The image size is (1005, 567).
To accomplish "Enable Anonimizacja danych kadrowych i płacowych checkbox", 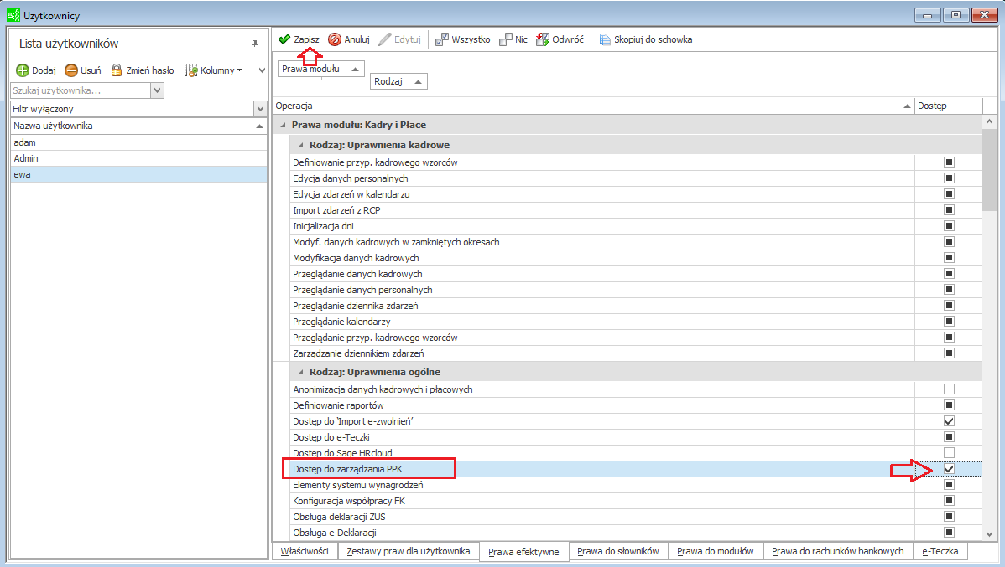I will coord(950,389).
